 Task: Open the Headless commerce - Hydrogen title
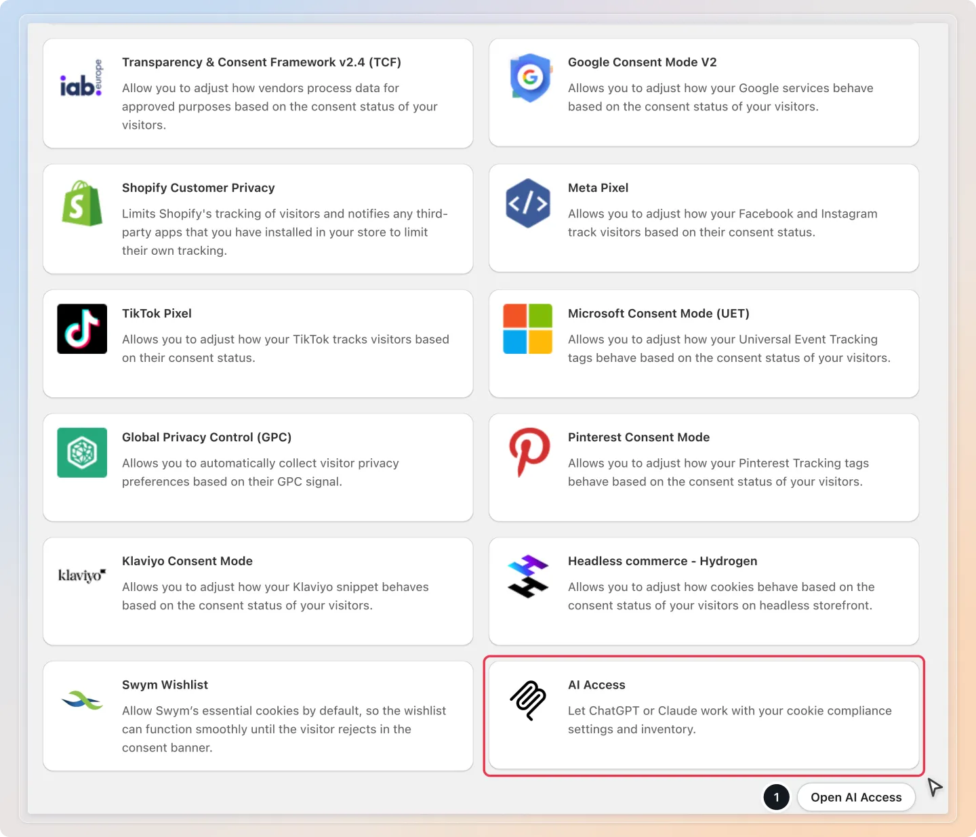[x=663, y=561]
